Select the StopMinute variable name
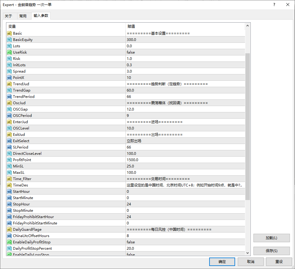This screenshot has height=269, width=295. tap(23, 211)
